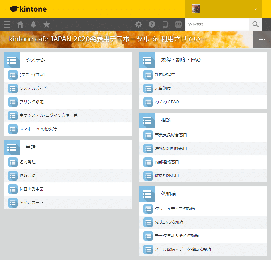This screenshot has width=271, height=260.
Task: Open the help question mark icon
Action: click(152, 24)
